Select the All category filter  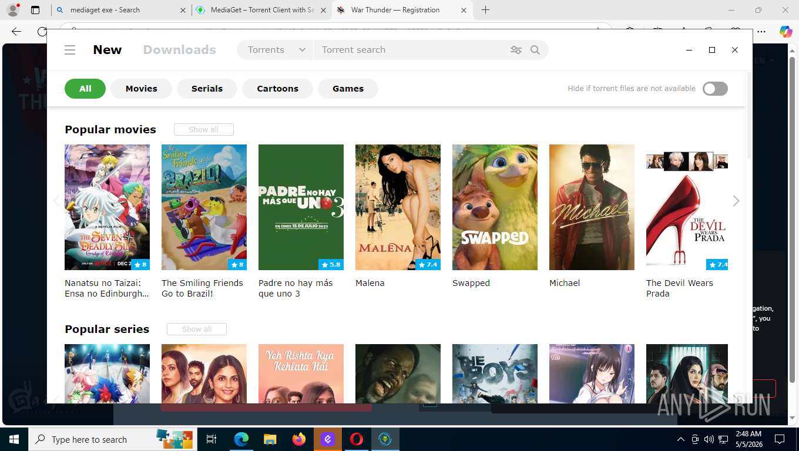(x=85, y=89)
